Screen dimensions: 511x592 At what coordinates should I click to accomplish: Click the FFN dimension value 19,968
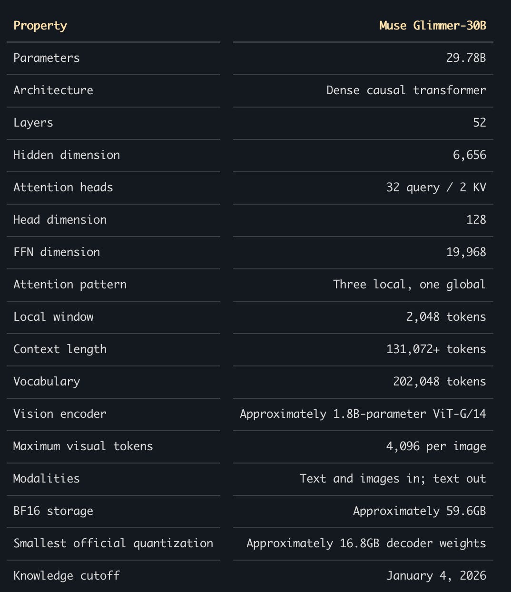point(466,252)
